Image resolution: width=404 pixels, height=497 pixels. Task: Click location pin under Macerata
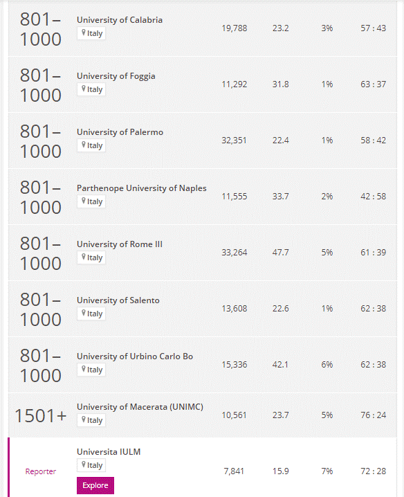point(84,419)
